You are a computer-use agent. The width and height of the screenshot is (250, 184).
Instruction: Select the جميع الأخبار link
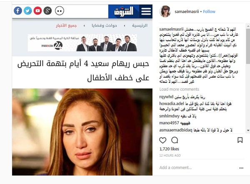(x=66, y=25)
